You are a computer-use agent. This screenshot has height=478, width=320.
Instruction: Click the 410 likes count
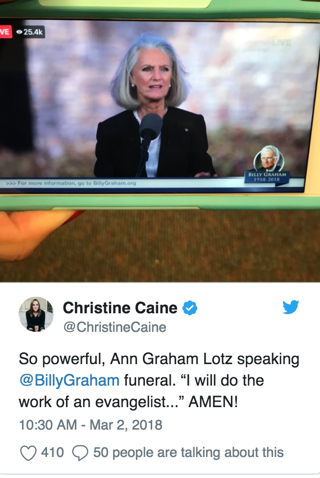pyautogui.click(x=52, y=453)
